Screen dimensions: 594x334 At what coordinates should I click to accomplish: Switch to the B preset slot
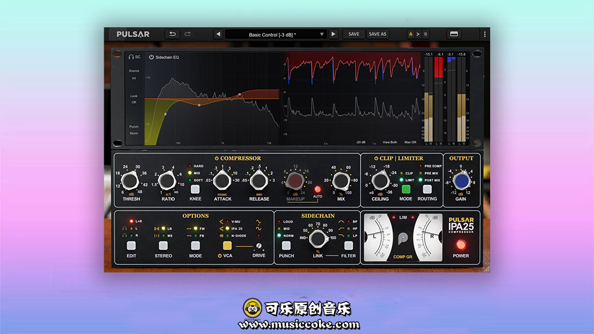(x=425, y=34)
